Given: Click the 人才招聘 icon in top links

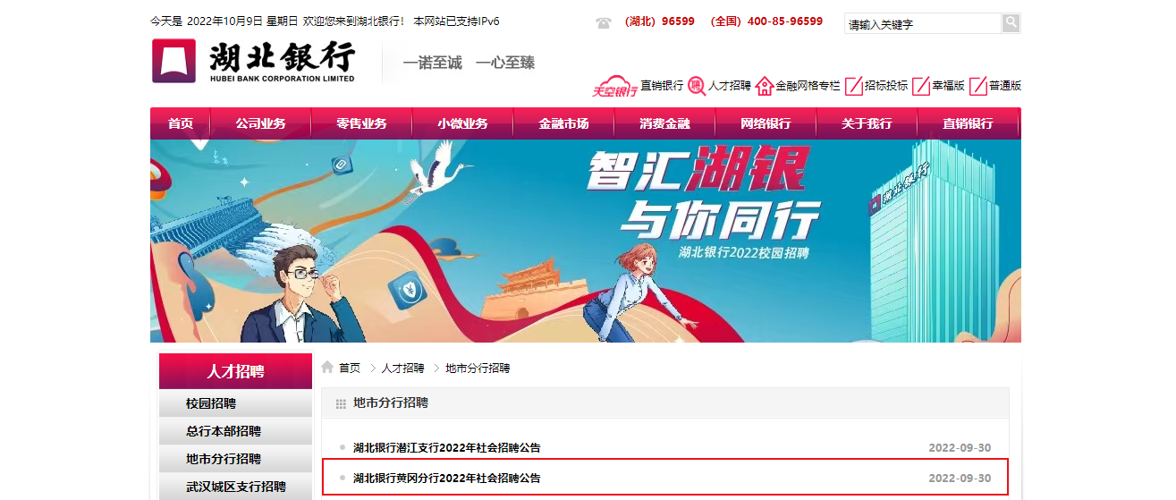Looking at the screenshot, I should [x=696, y=86].
